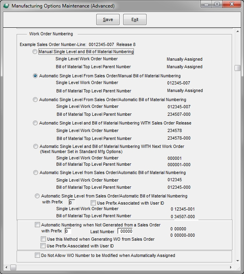Viewport: 244px width, 274px height.
Task: Select numbering WITH Next Work Order option
Action: (x=35, y=146)
